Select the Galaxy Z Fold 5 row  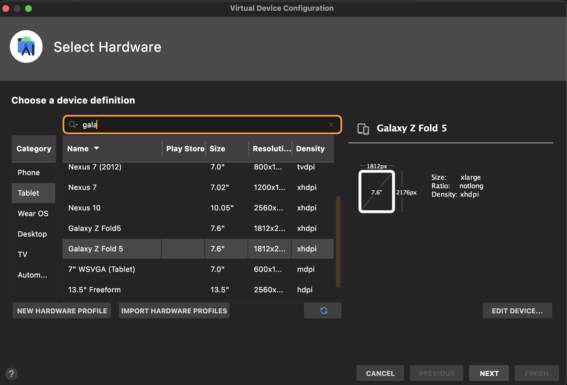point(198,249)
